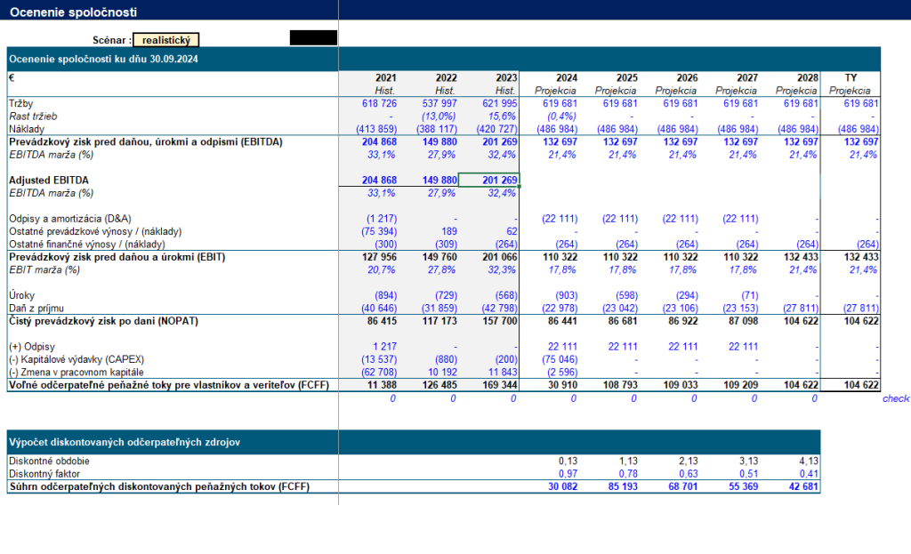911x554 pixels.
Task: Click the blue check label
Action: [x=895, y=398]
